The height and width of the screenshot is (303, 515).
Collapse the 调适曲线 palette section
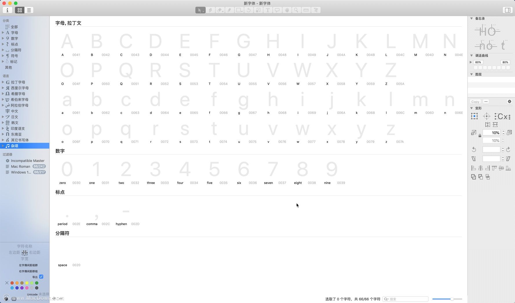(472, 55)
